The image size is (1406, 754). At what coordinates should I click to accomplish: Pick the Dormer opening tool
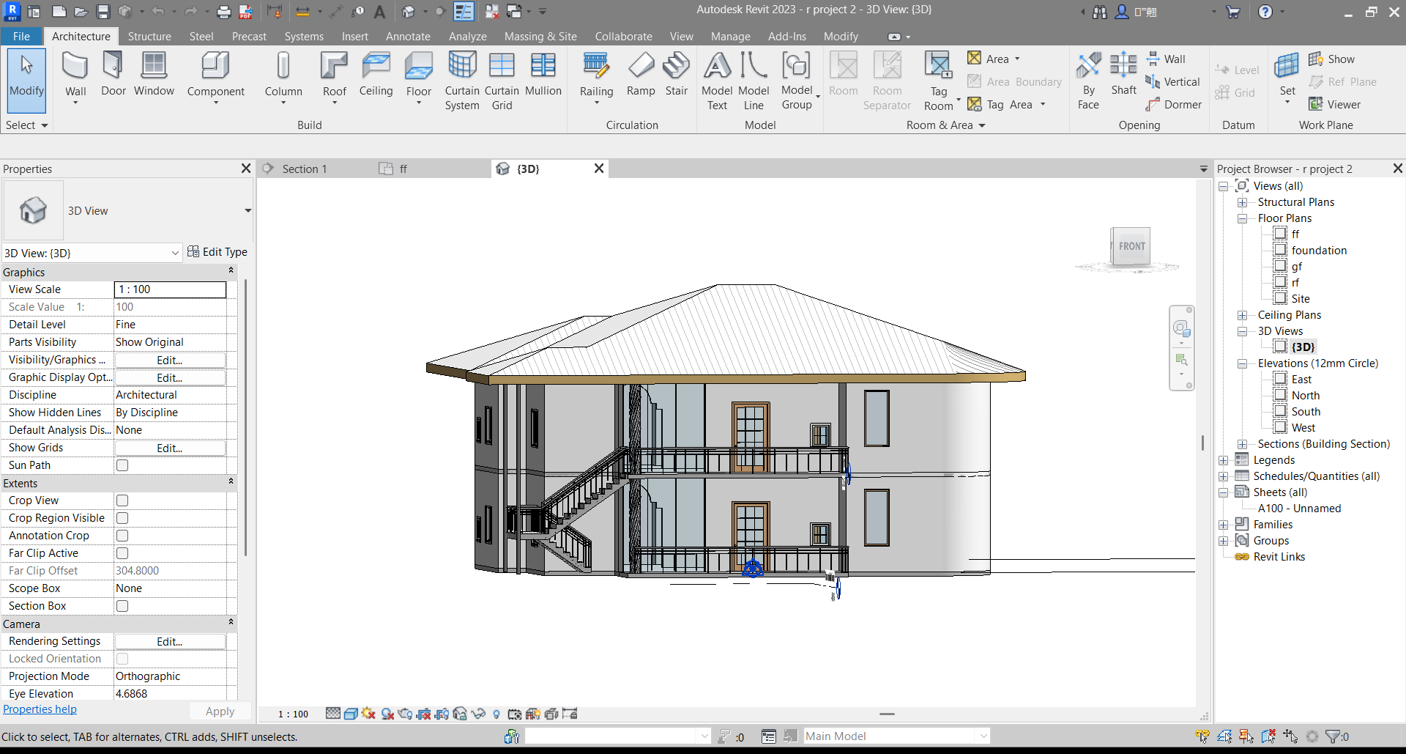[1174, 105]
